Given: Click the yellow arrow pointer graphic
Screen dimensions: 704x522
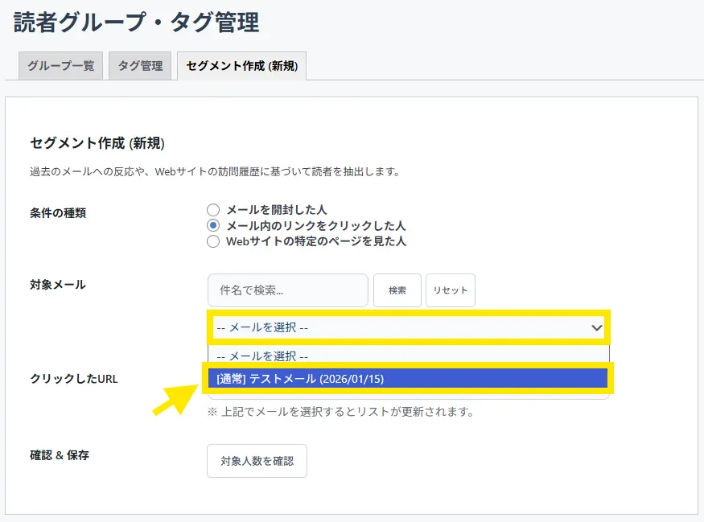Looking at the screenshot, I should pos(175,398).
